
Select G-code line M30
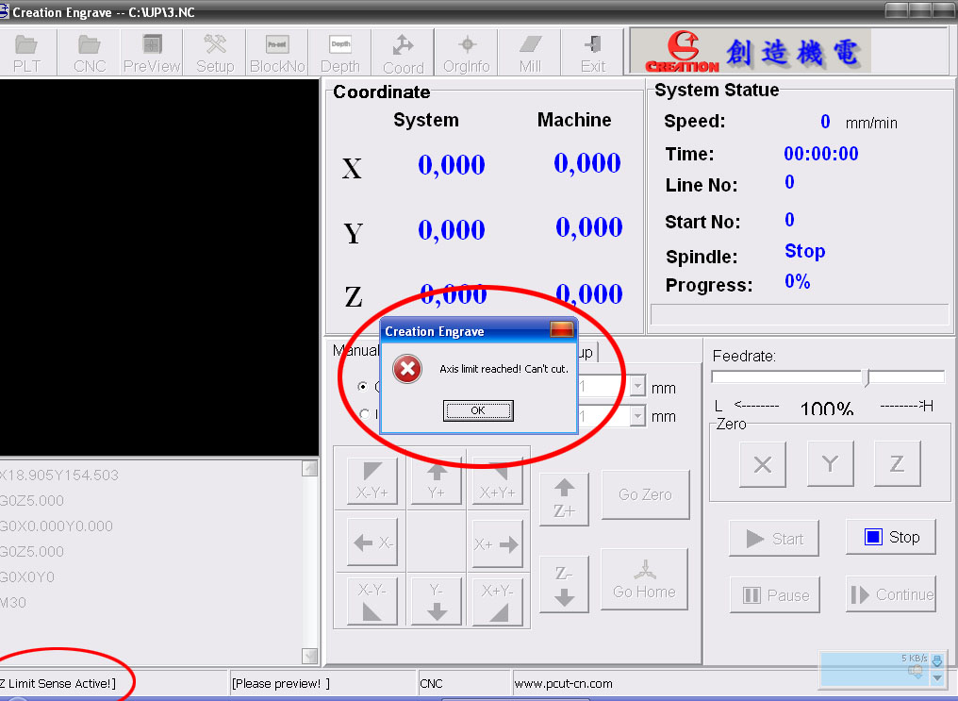[x=13, y=603]
